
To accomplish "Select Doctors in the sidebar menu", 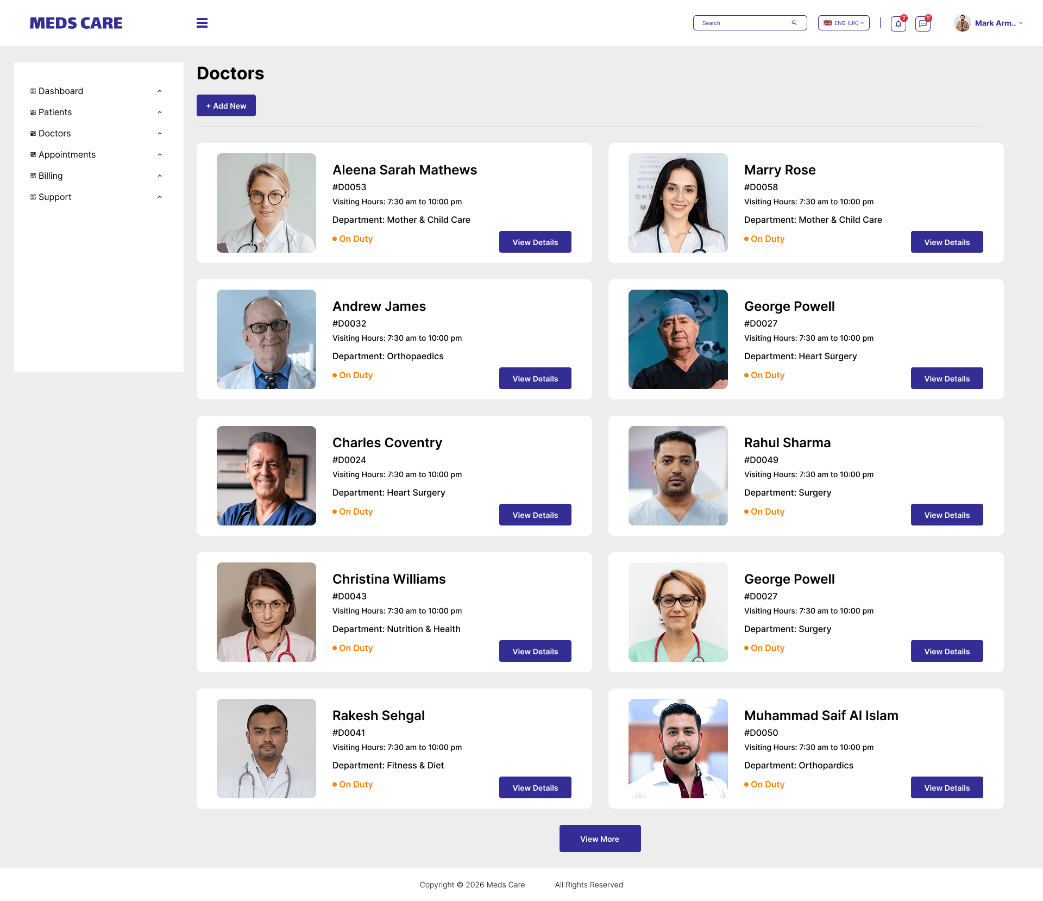I will (x=54, y=133).
